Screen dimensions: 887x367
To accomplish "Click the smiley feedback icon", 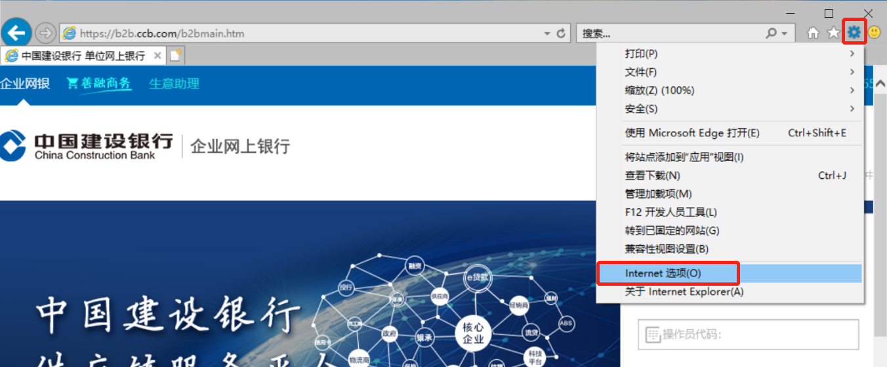I will 875,32.
